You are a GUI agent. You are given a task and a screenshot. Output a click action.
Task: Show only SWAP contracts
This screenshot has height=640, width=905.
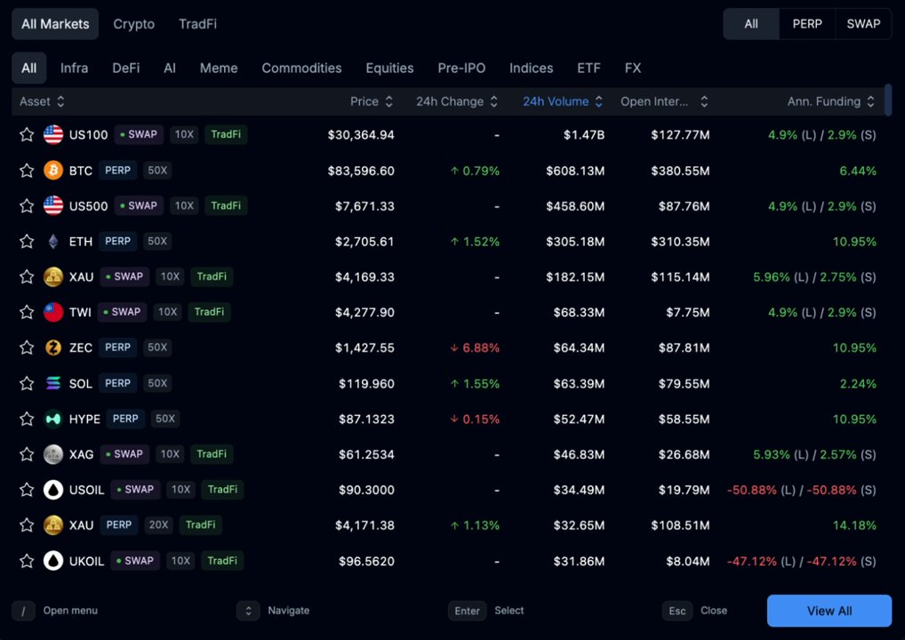[863, 24]
